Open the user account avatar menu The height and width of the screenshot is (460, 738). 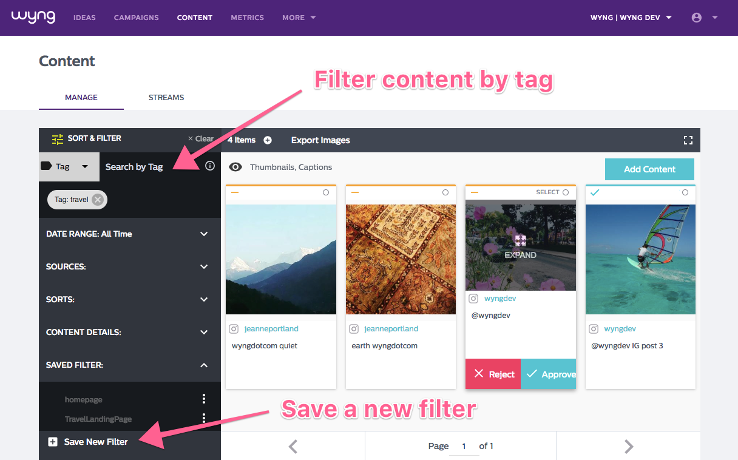click(697, 18)
